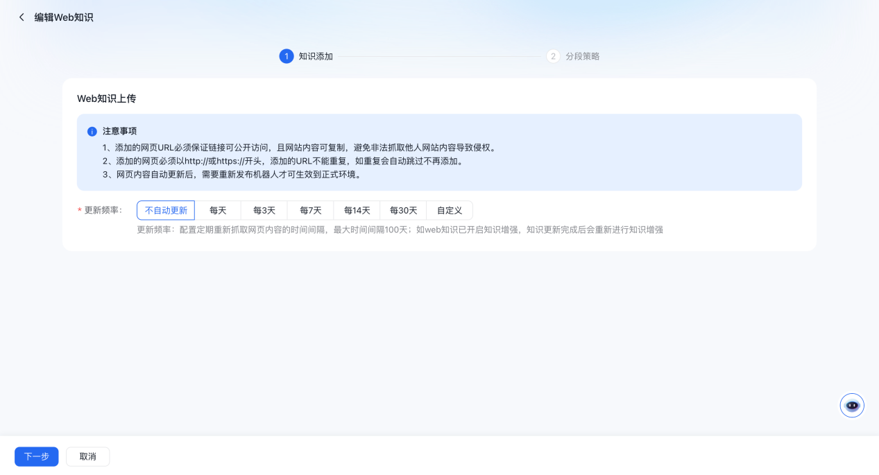Choose the 自定义 custom frequency option

pyautogui.click(x=449, y=210)
